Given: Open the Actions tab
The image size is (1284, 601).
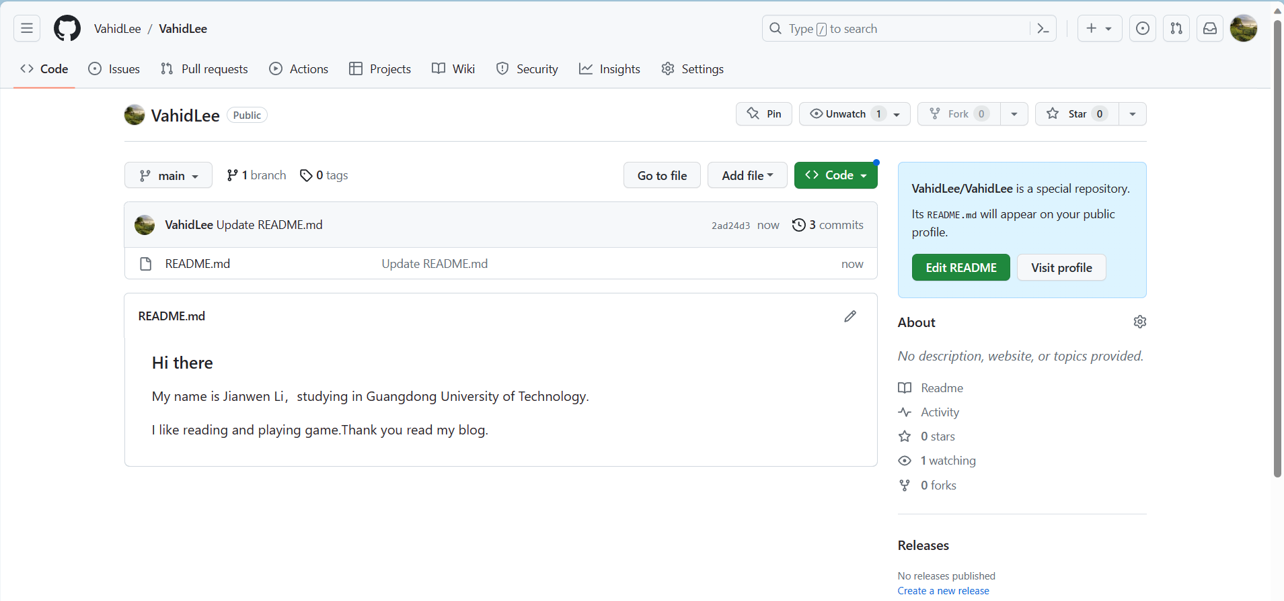Looking at the screenshot, I should 299,69.
